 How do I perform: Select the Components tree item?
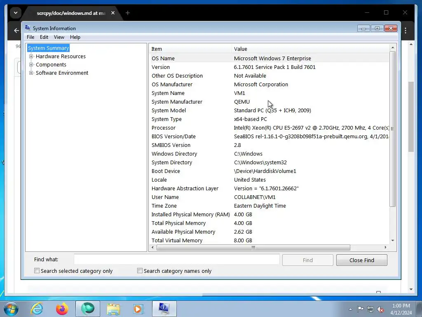51,65
